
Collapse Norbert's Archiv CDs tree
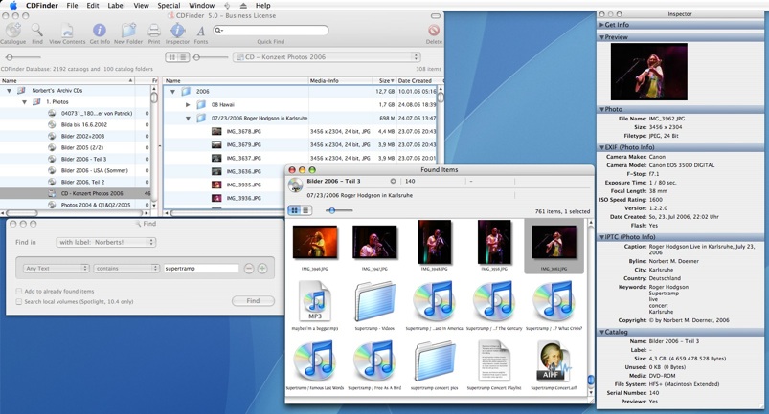coord(9,91)
